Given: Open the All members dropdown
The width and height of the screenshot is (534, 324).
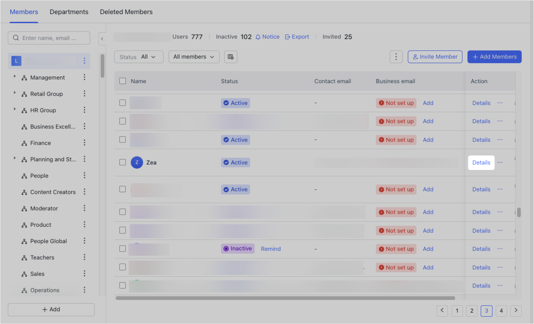Looking at the screenshot, I should point(194,57).
